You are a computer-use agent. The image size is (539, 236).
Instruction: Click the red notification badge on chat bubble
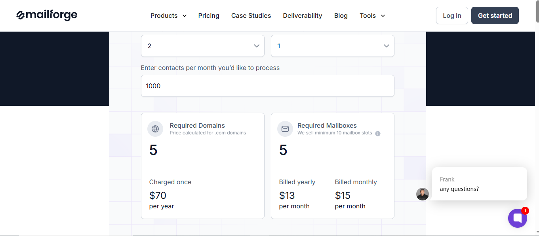[525, 211]
